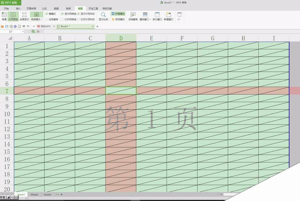Select row 13 header
Image resolution: width=300 pixels, height=201 pixels.
[7, 136]
